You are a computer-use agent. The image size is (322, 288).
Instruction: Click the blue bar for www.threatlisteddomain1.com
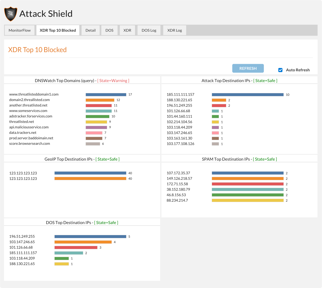pos(106,95)
